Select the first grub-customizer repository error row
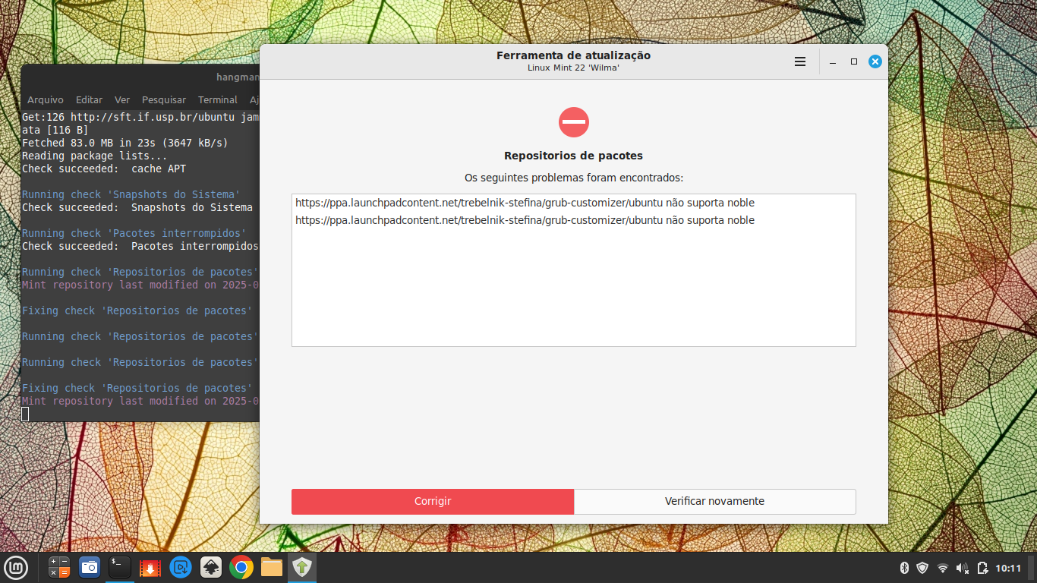This screenshot has height=583, width=1037. pyautogui.click(x=573, y=203)
